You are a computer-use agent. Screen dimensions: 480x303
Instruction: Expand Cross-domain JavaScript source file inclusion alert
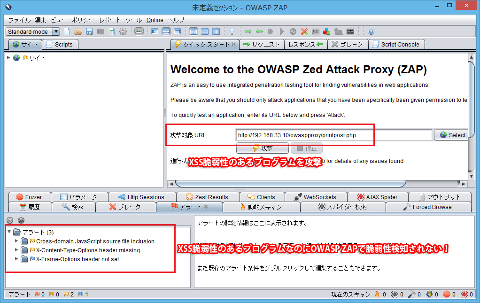[16, 241]
